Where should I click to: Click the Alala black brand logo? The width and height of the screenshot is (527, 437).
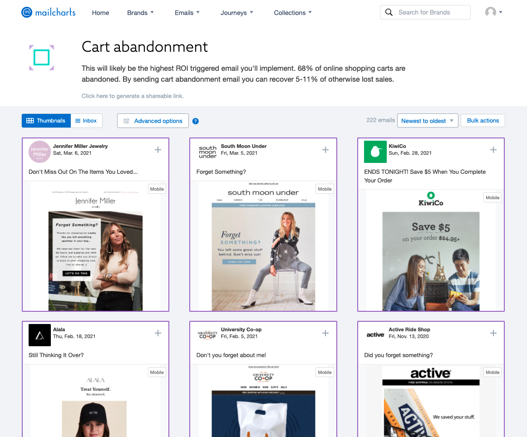39,335
